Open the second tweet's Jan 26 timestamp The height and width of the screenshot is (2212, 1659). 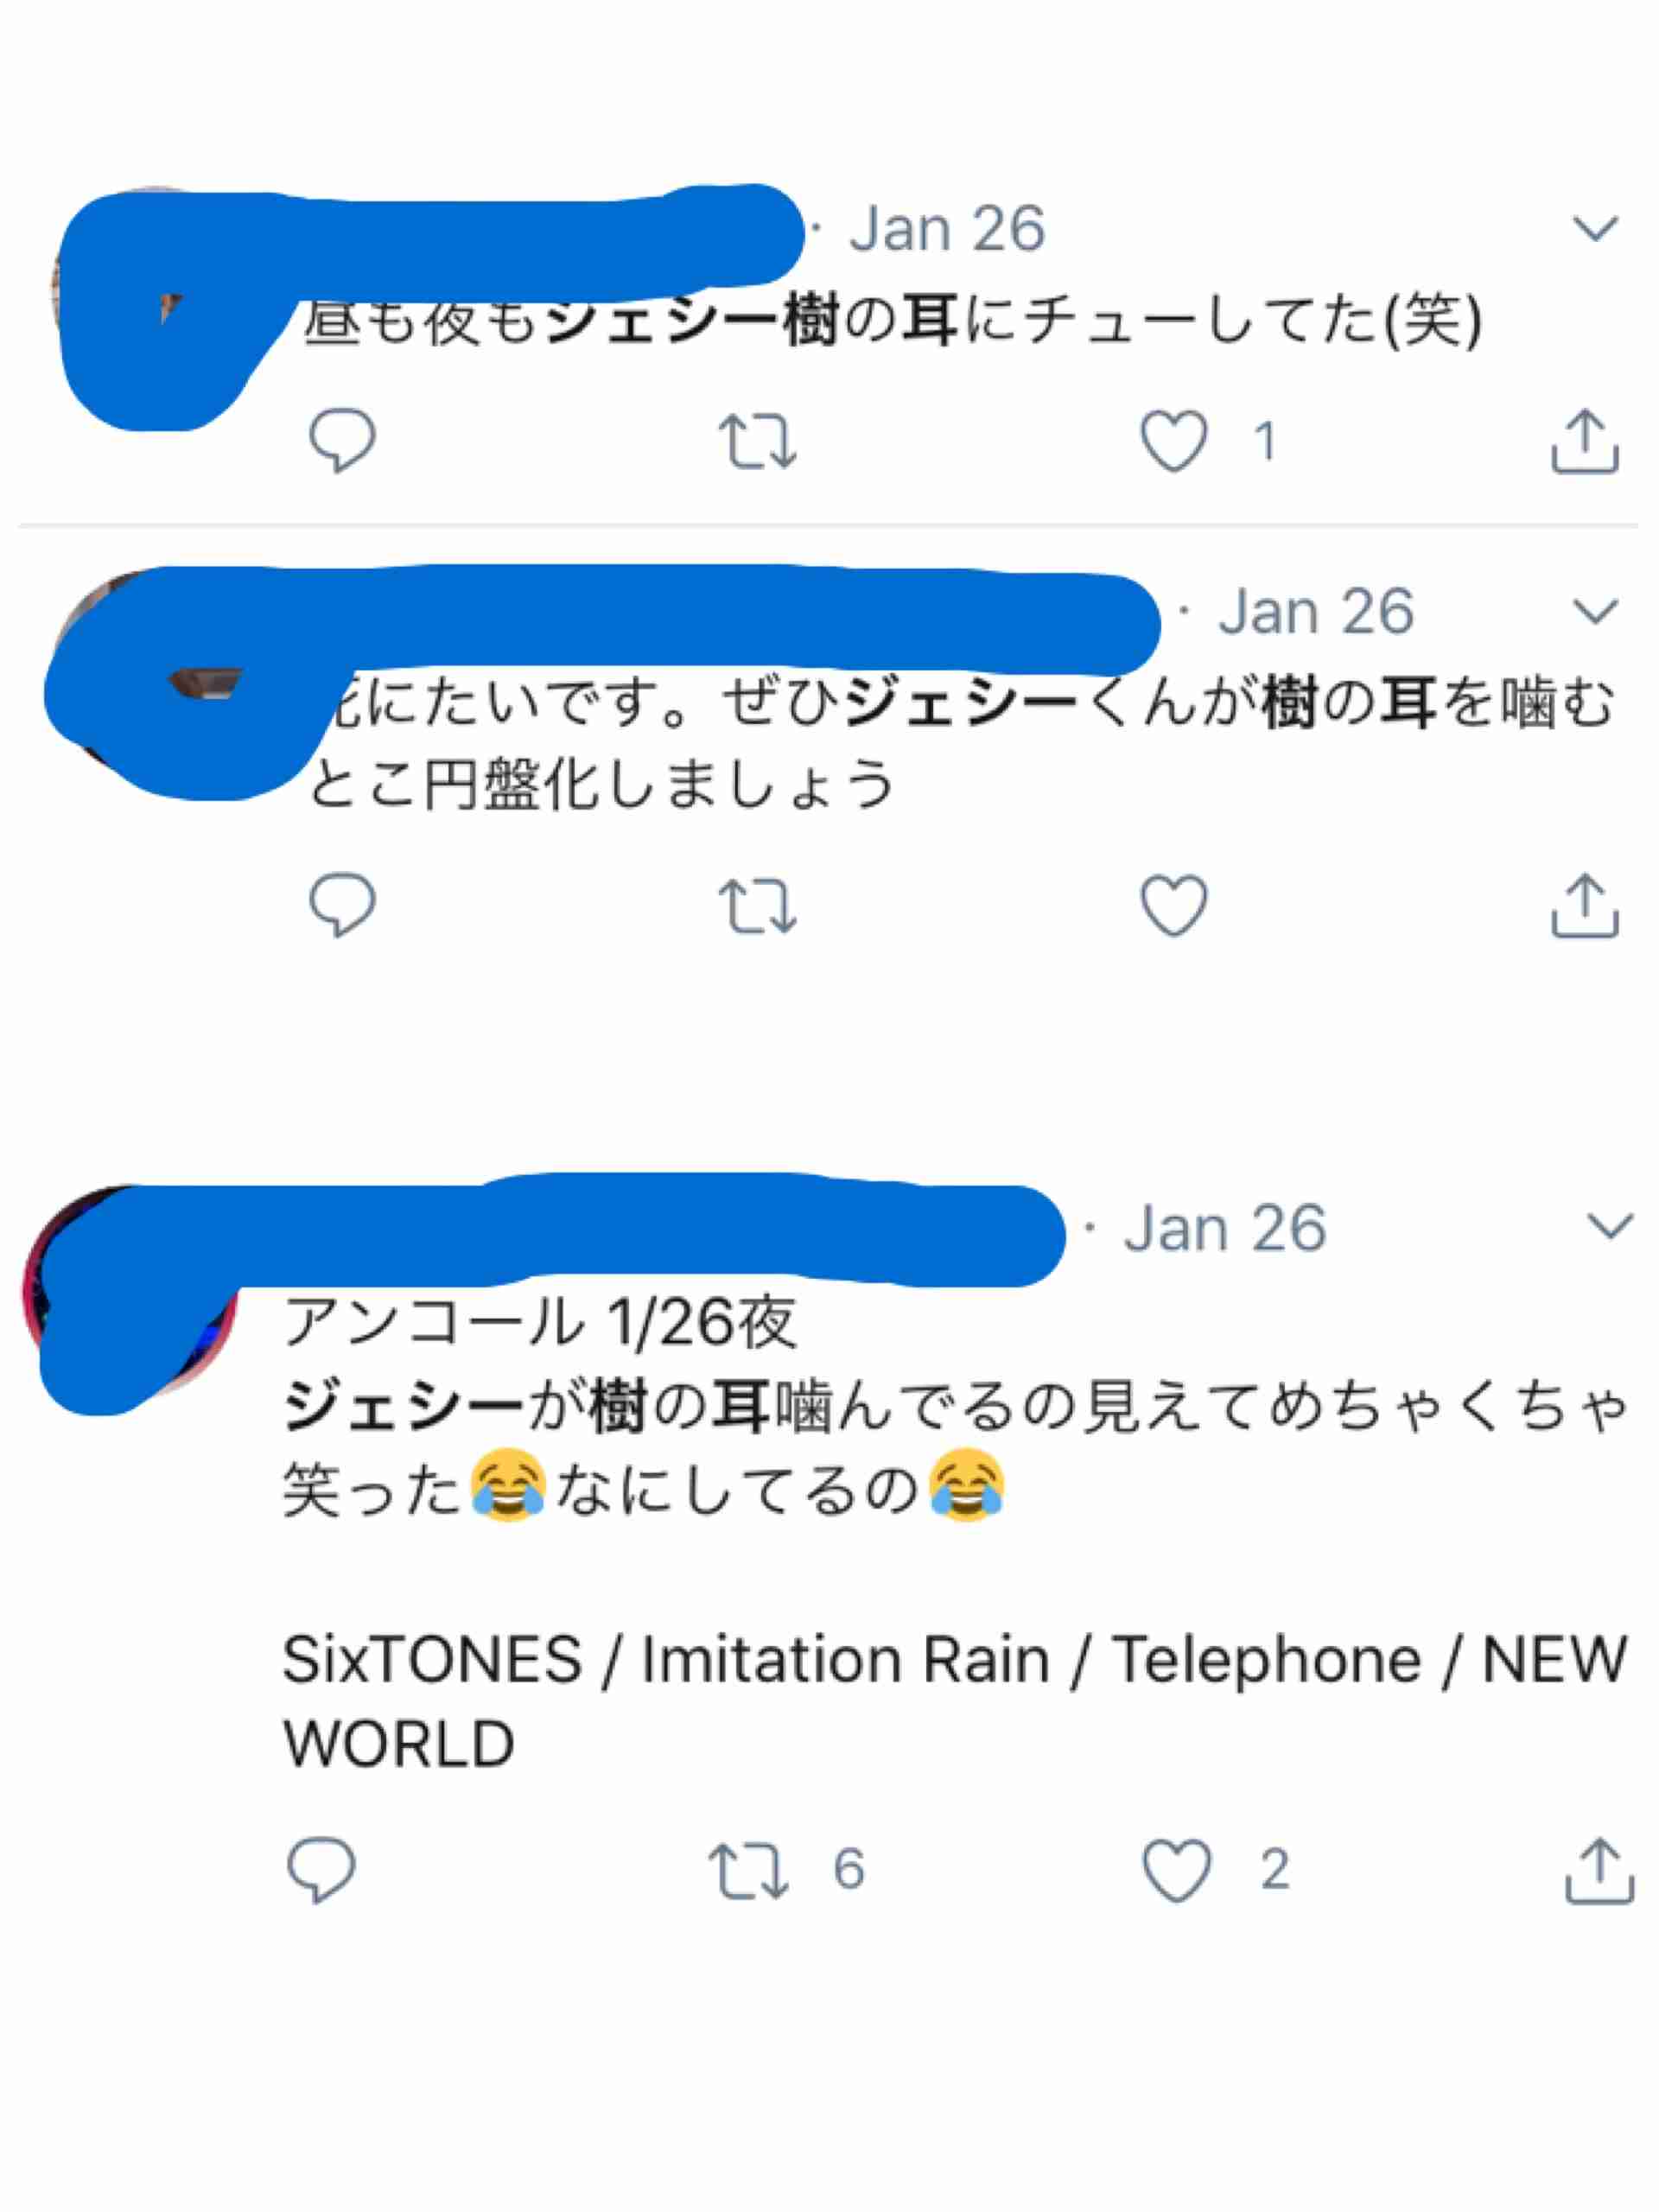pyautogui.click(x=1316, y=611)
